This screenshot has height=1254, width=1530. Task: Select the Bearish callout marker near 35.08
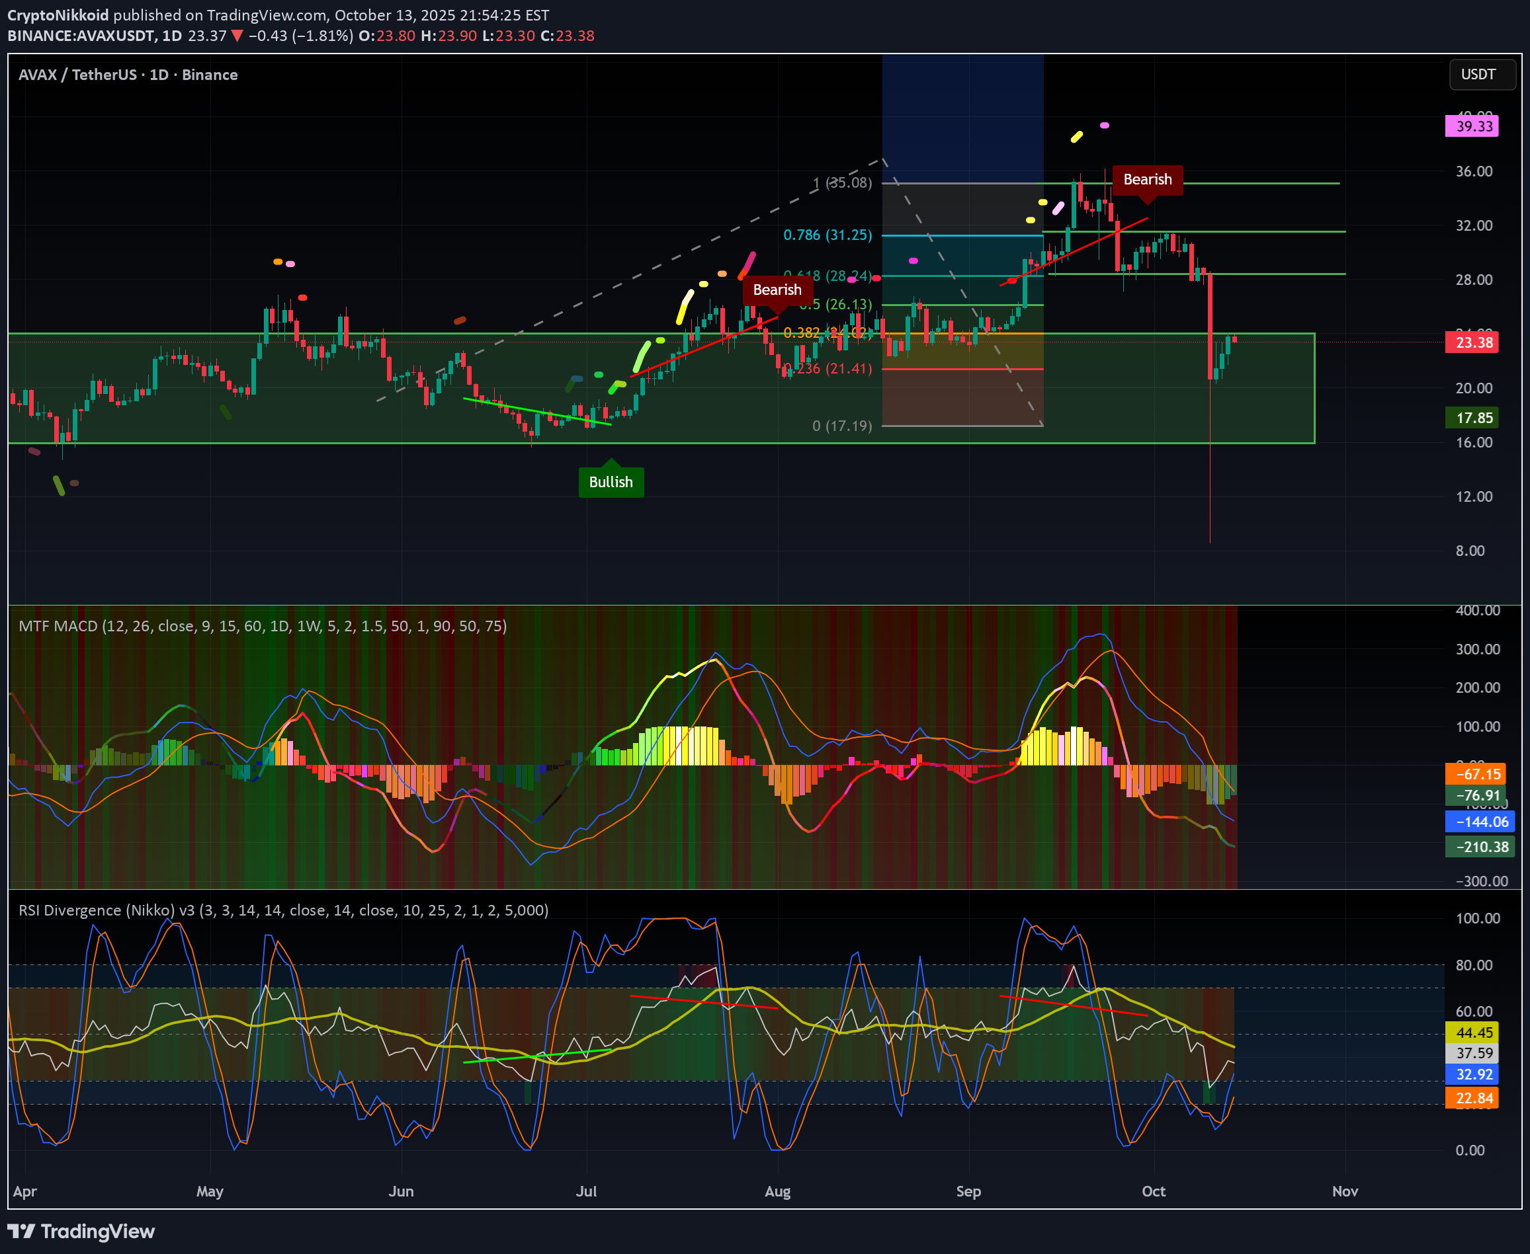click(x=1148, y=179)
